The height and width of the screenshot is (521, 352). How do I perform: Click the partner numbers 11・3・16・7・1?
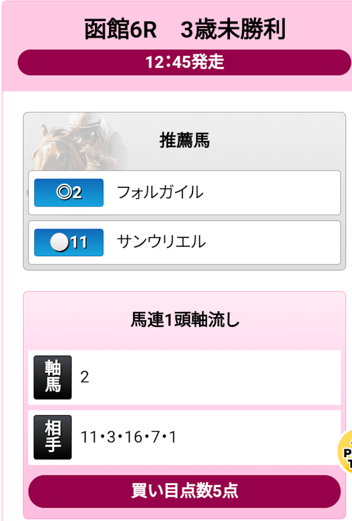(128, 437)
